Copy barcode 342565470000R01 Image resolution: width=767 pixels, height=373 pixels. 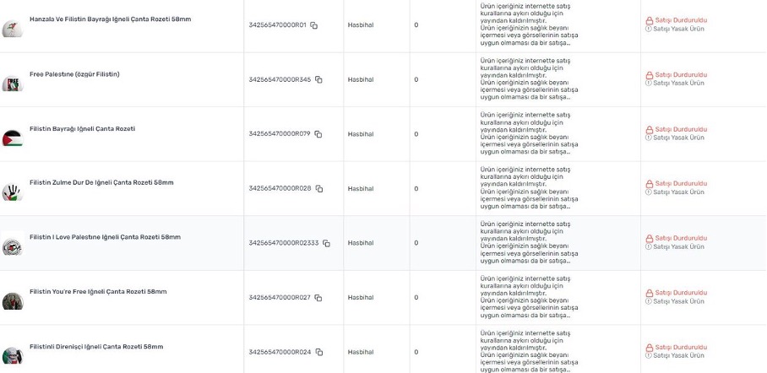313,25
